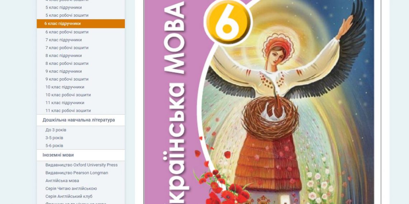
Task: Open Видавництво Oxford University Press link
Action: pos(81,165)
